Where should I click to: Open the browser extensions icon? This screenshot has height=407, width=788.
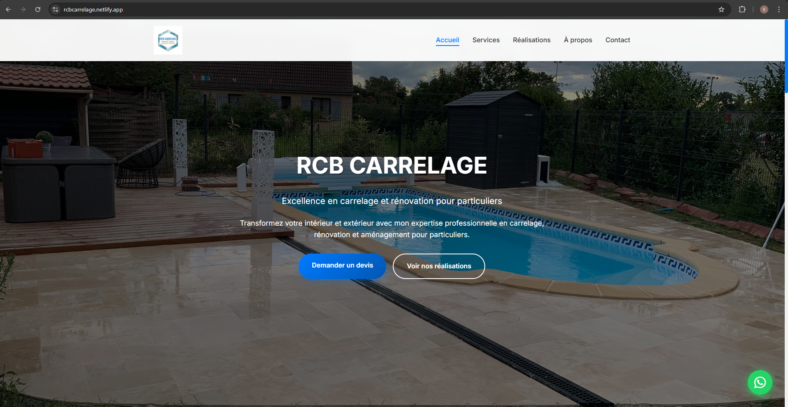pyautogui.click(x=742, y=9)
